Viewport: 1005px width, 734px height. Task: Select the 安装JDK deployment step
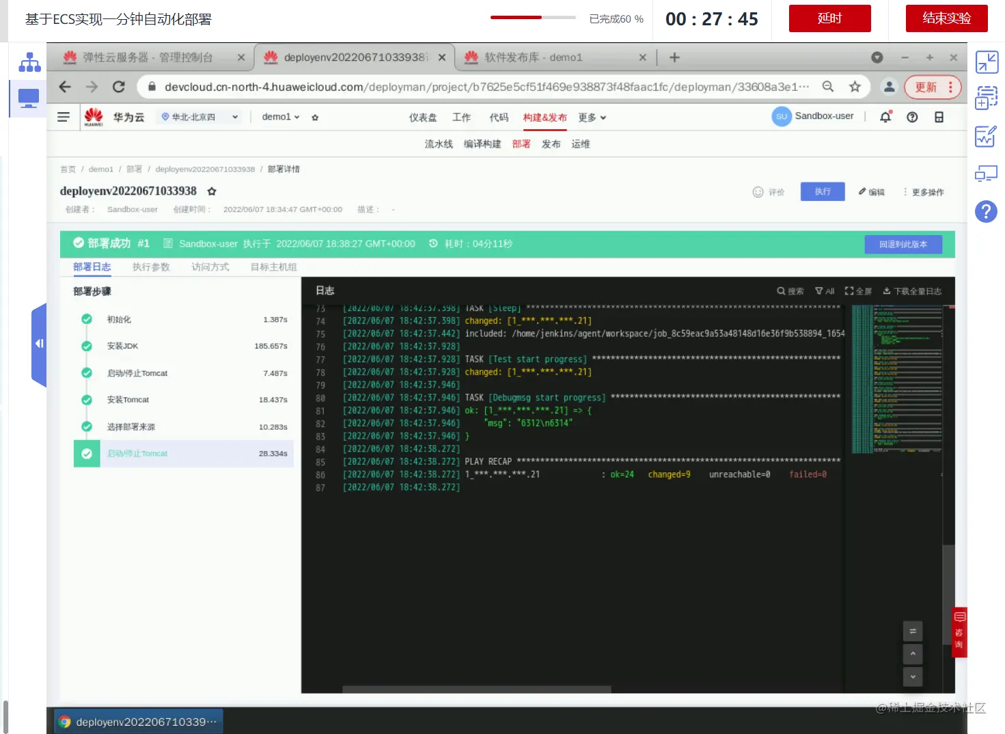coord(184,346)
